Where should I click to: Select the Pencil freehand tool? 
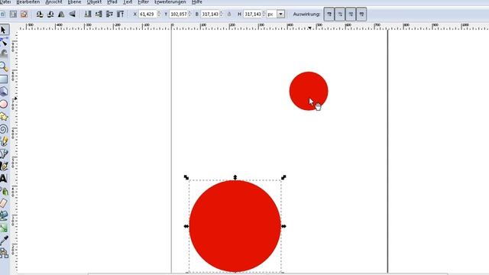4,141
